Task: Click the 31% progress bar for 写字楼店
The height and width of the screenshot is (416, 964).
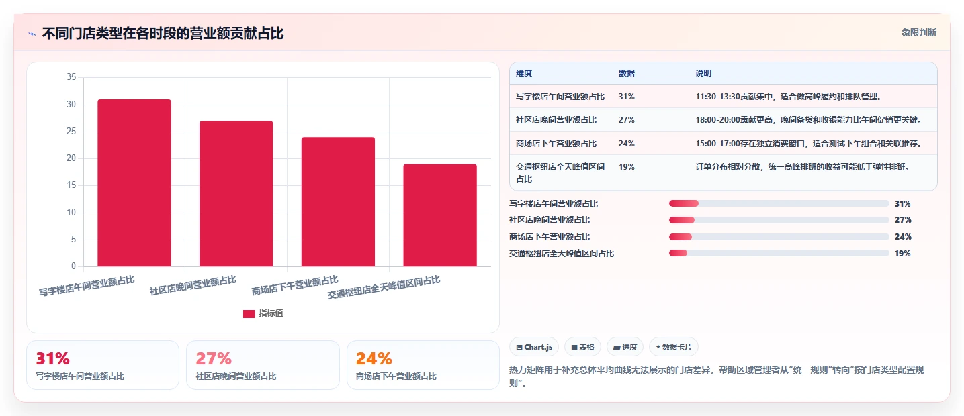Action: tap(779, 203)
